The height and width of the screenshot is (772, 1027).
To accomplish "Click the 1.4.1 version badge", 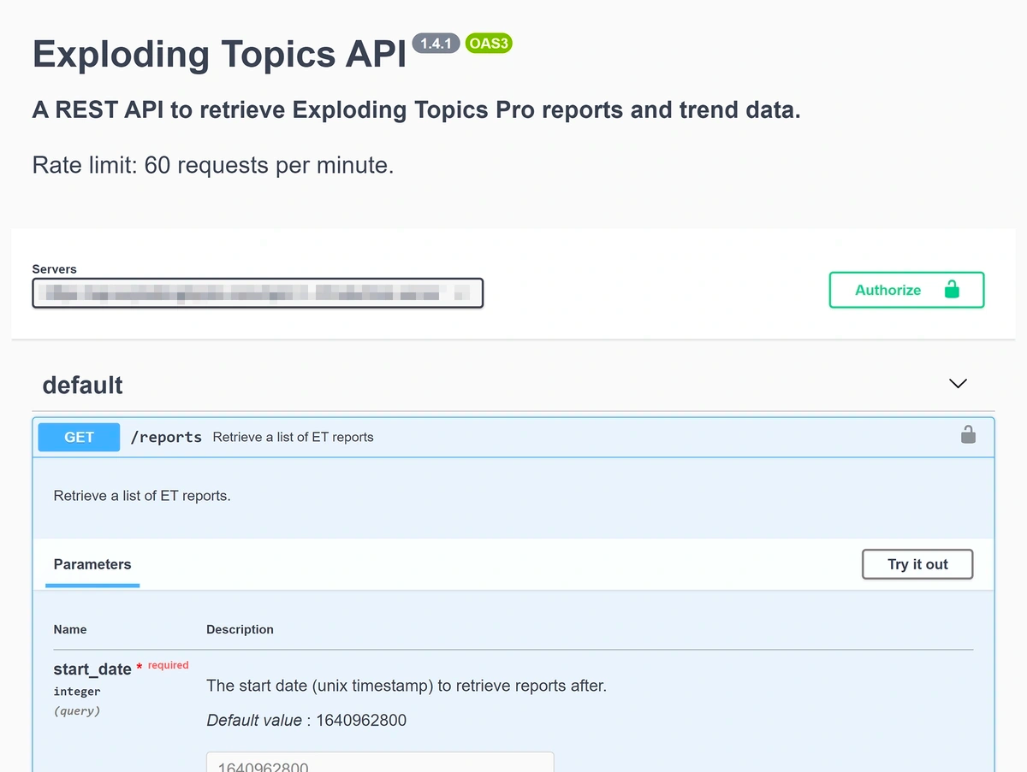I will click(x=436, y=44).
